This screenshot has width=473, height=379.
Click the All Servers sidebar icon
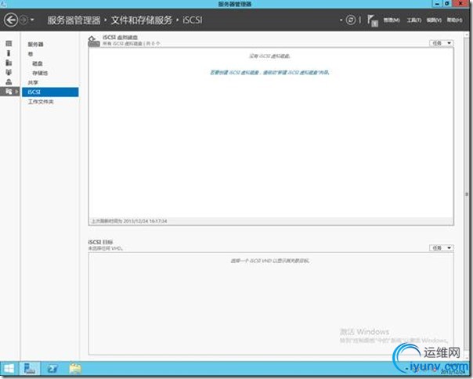9,63
